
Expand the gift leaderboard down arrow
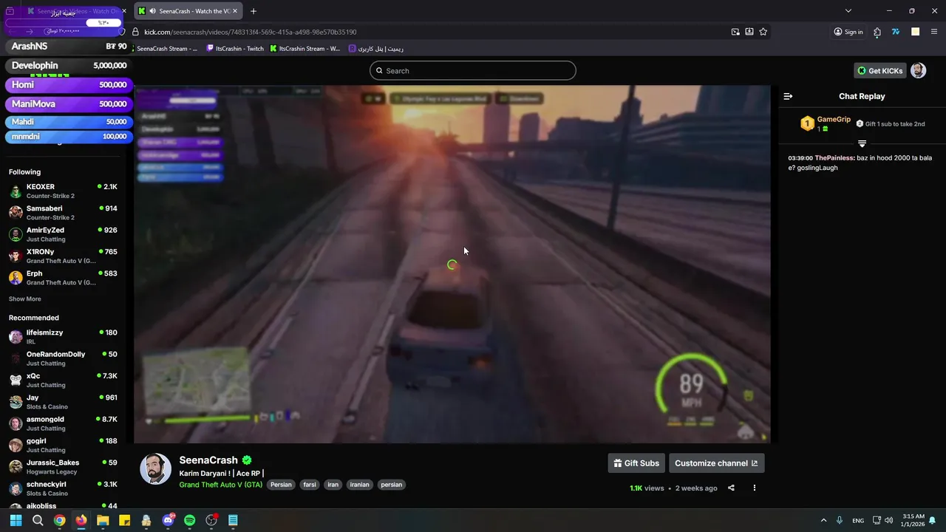click(862, 143)
